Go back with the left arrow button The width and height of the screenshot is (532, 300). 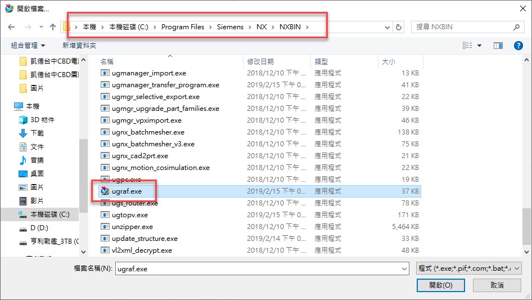(x=11, y=27)
